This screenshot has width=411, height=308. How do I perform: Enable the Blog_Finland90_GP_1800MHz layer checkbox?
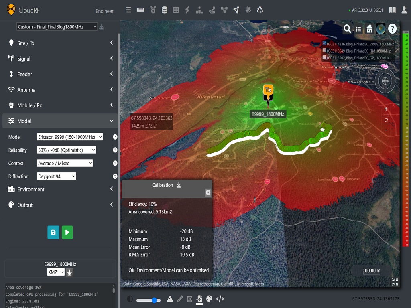pos(324,57)
